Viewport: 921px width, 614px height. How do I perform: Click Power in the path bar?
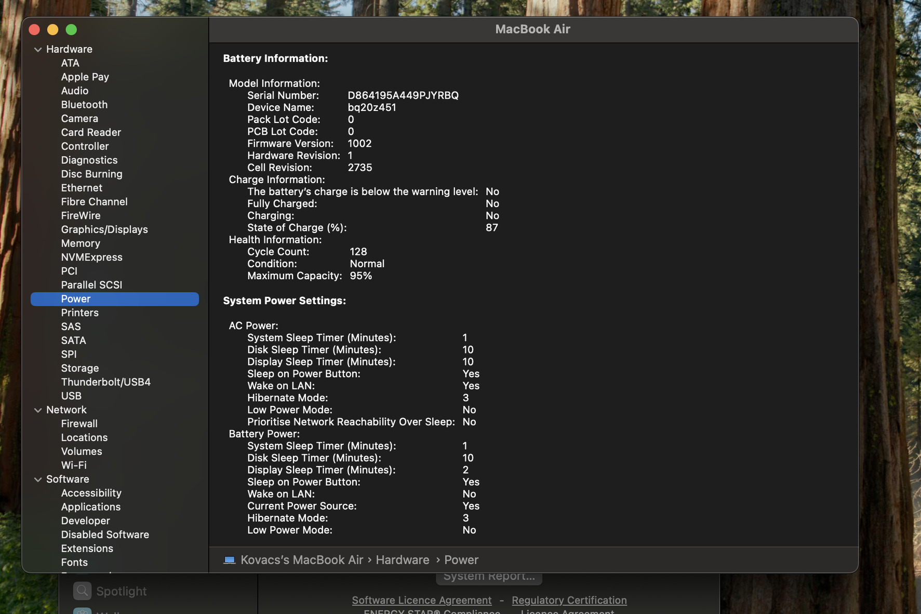click(461, 560)
